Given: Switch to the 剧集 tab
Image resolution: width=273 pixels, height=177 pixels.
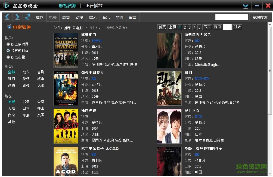Looking at the screenshot, I should (x=66, y=17).
